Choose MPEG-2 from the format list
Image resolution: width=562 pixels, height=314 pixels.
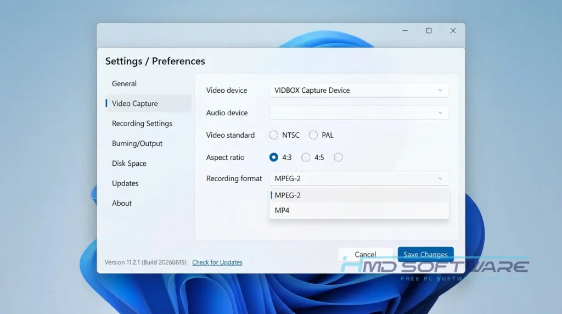coord(359,195)
